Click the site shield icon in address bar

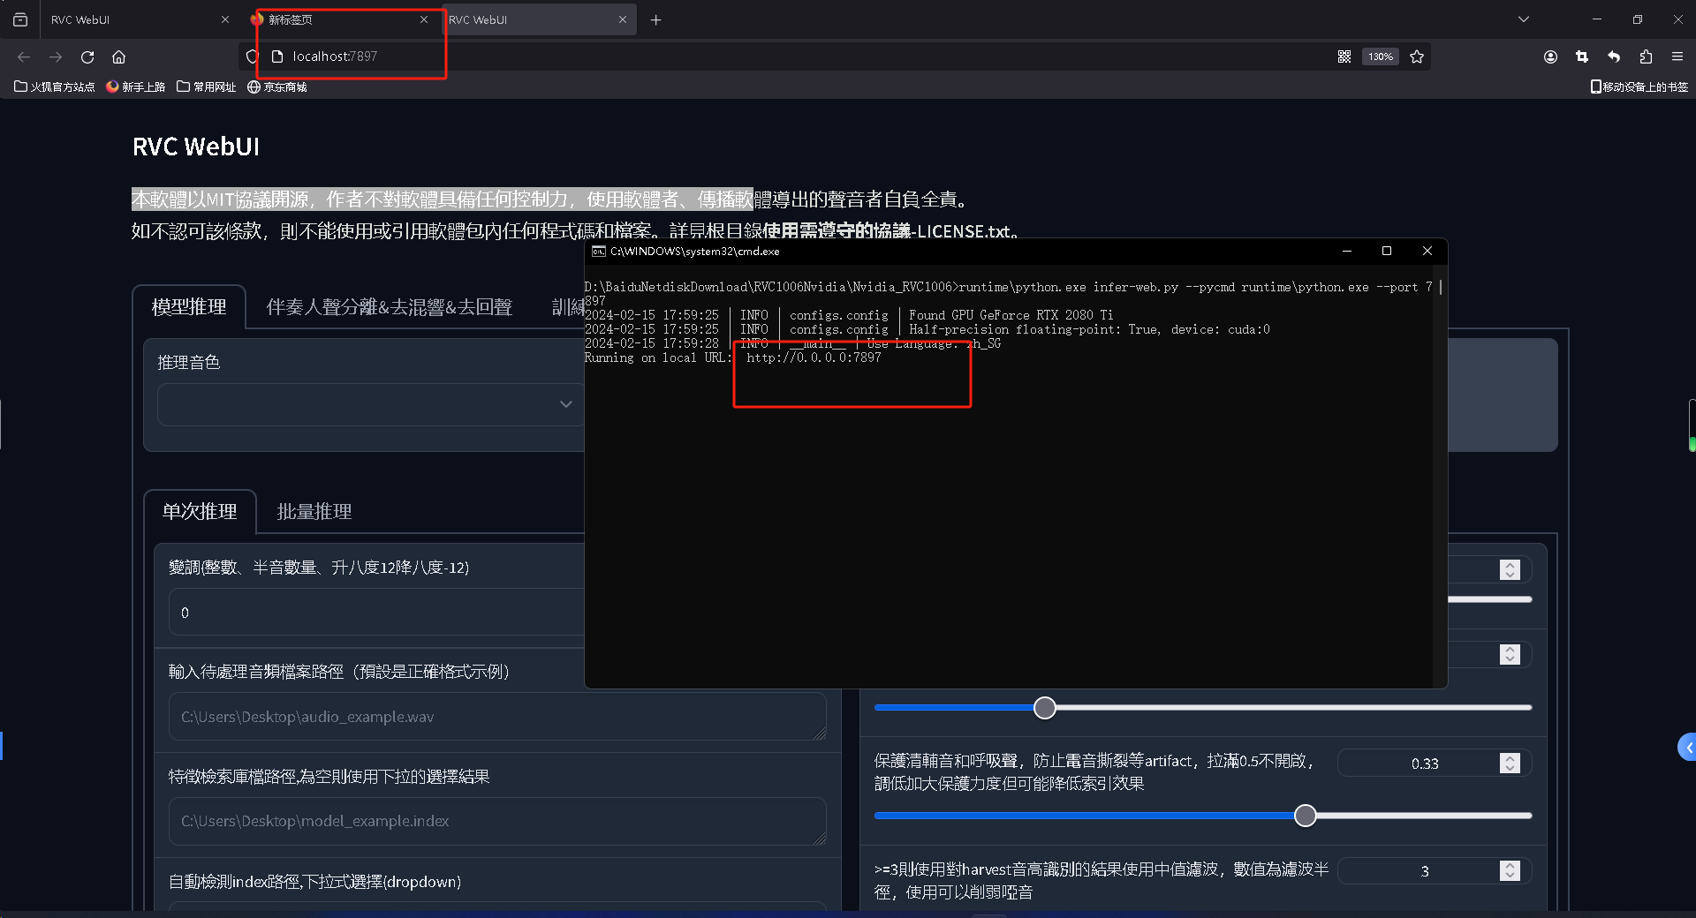[253, 56]
